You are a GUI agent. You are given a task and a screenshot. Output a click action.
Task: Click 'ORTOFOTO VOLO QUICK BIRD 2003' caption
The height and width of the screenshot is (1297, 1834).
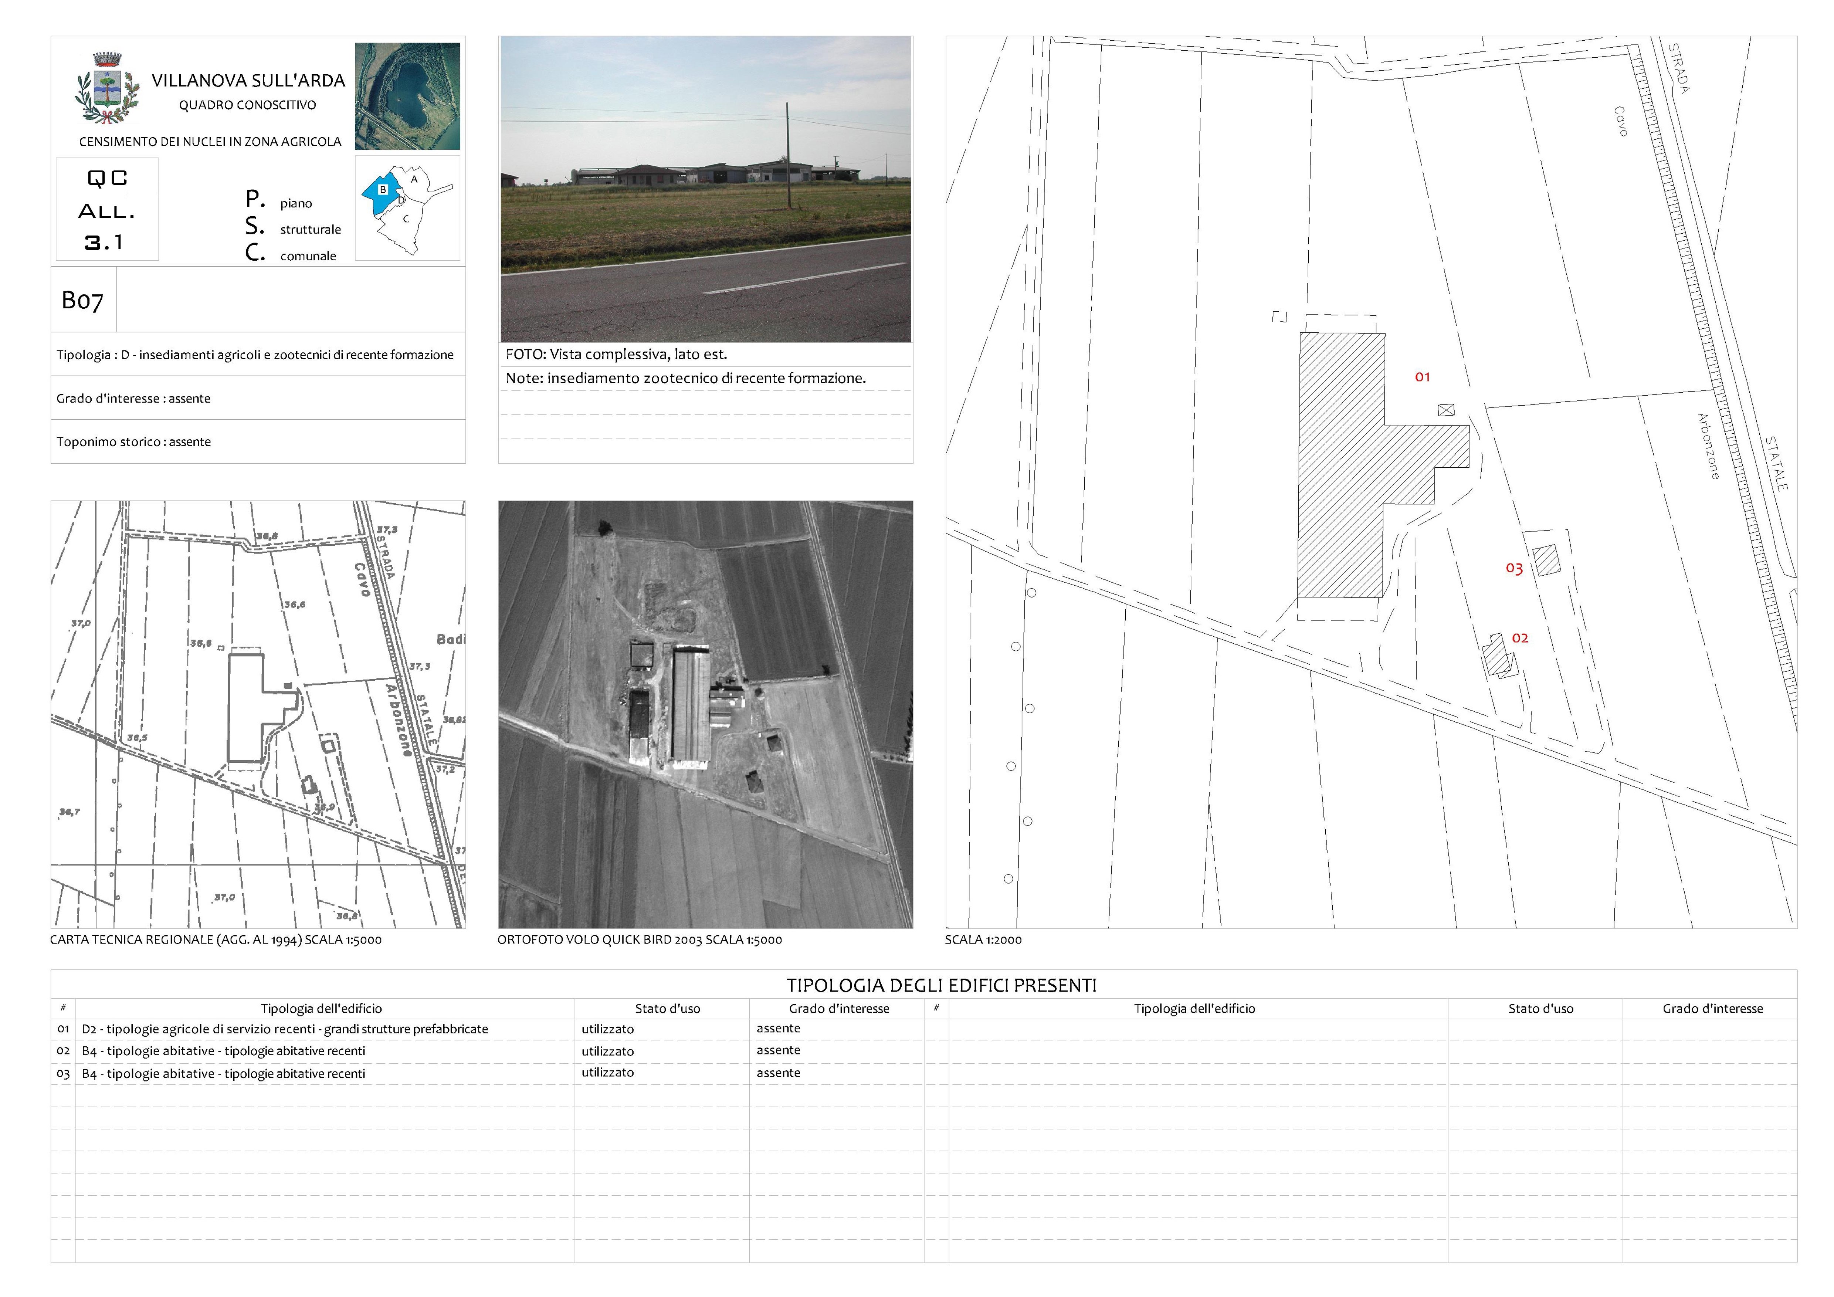[640, 940]
